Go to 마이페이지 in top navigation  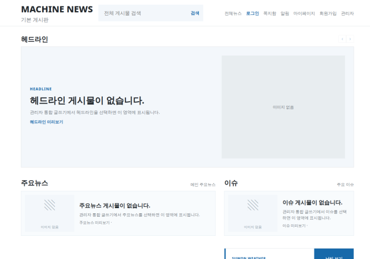[x=304, y=13]
